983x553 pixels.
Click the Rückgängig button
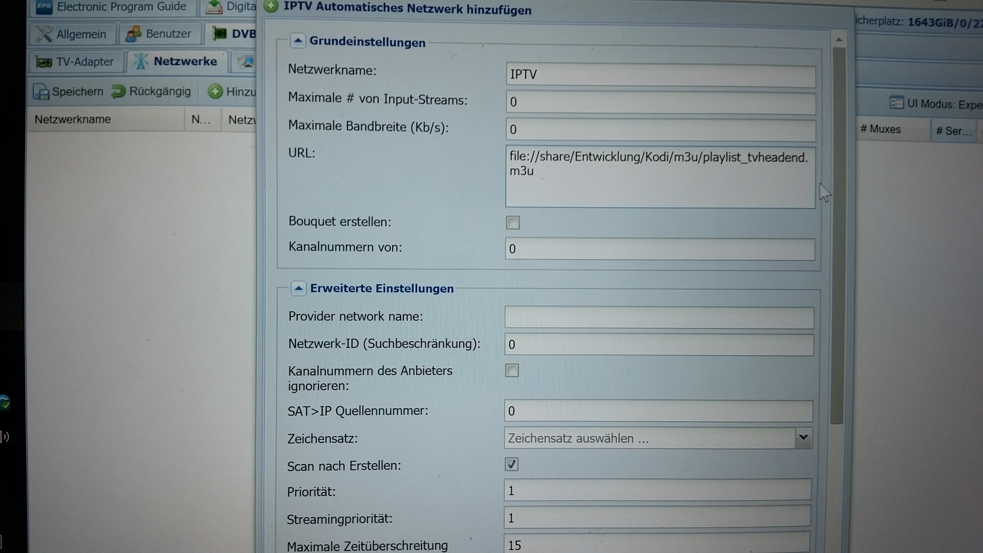click(151, 91)
